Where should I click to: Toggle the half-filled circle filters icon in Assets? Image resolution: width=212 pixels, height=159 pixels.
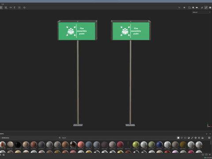(189, 138)
